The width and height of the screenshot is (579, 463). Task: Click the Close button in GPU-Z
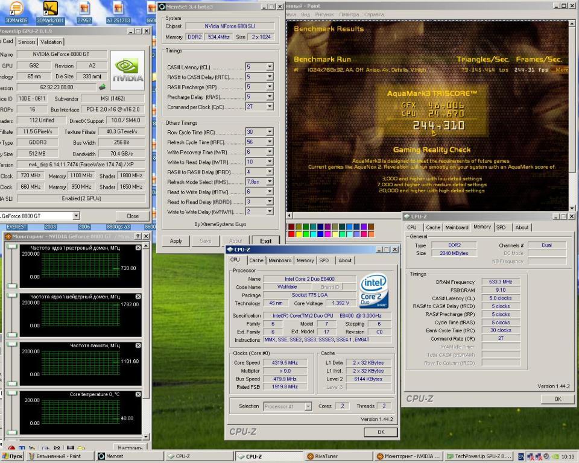click(133, 216)
